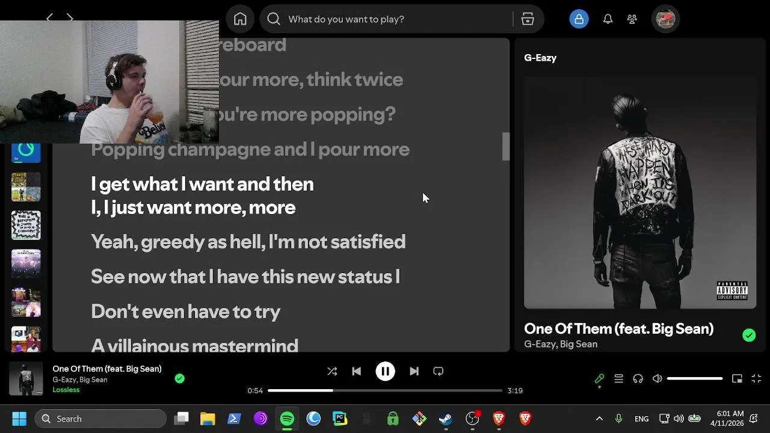Click the taskbar Search box
This screenshot has width=770, height=433.
100,419
